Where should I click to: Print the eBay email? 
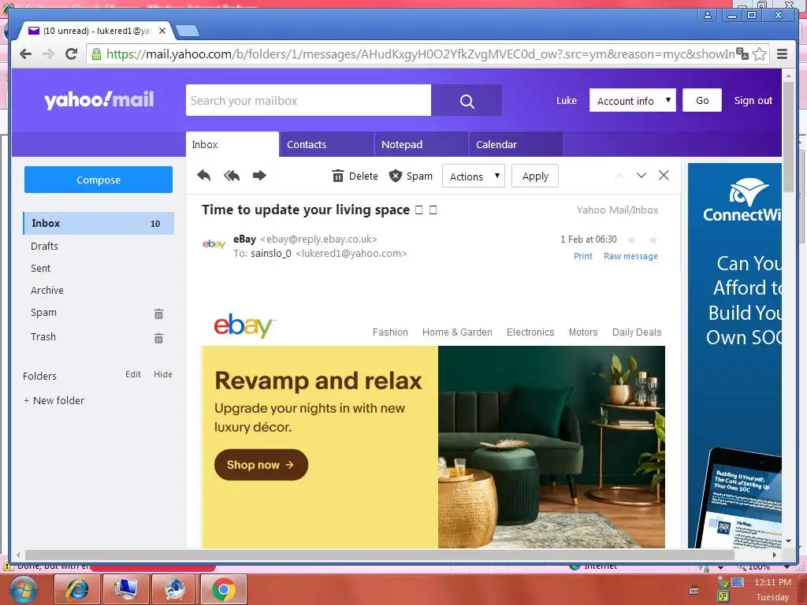point(583,256)
